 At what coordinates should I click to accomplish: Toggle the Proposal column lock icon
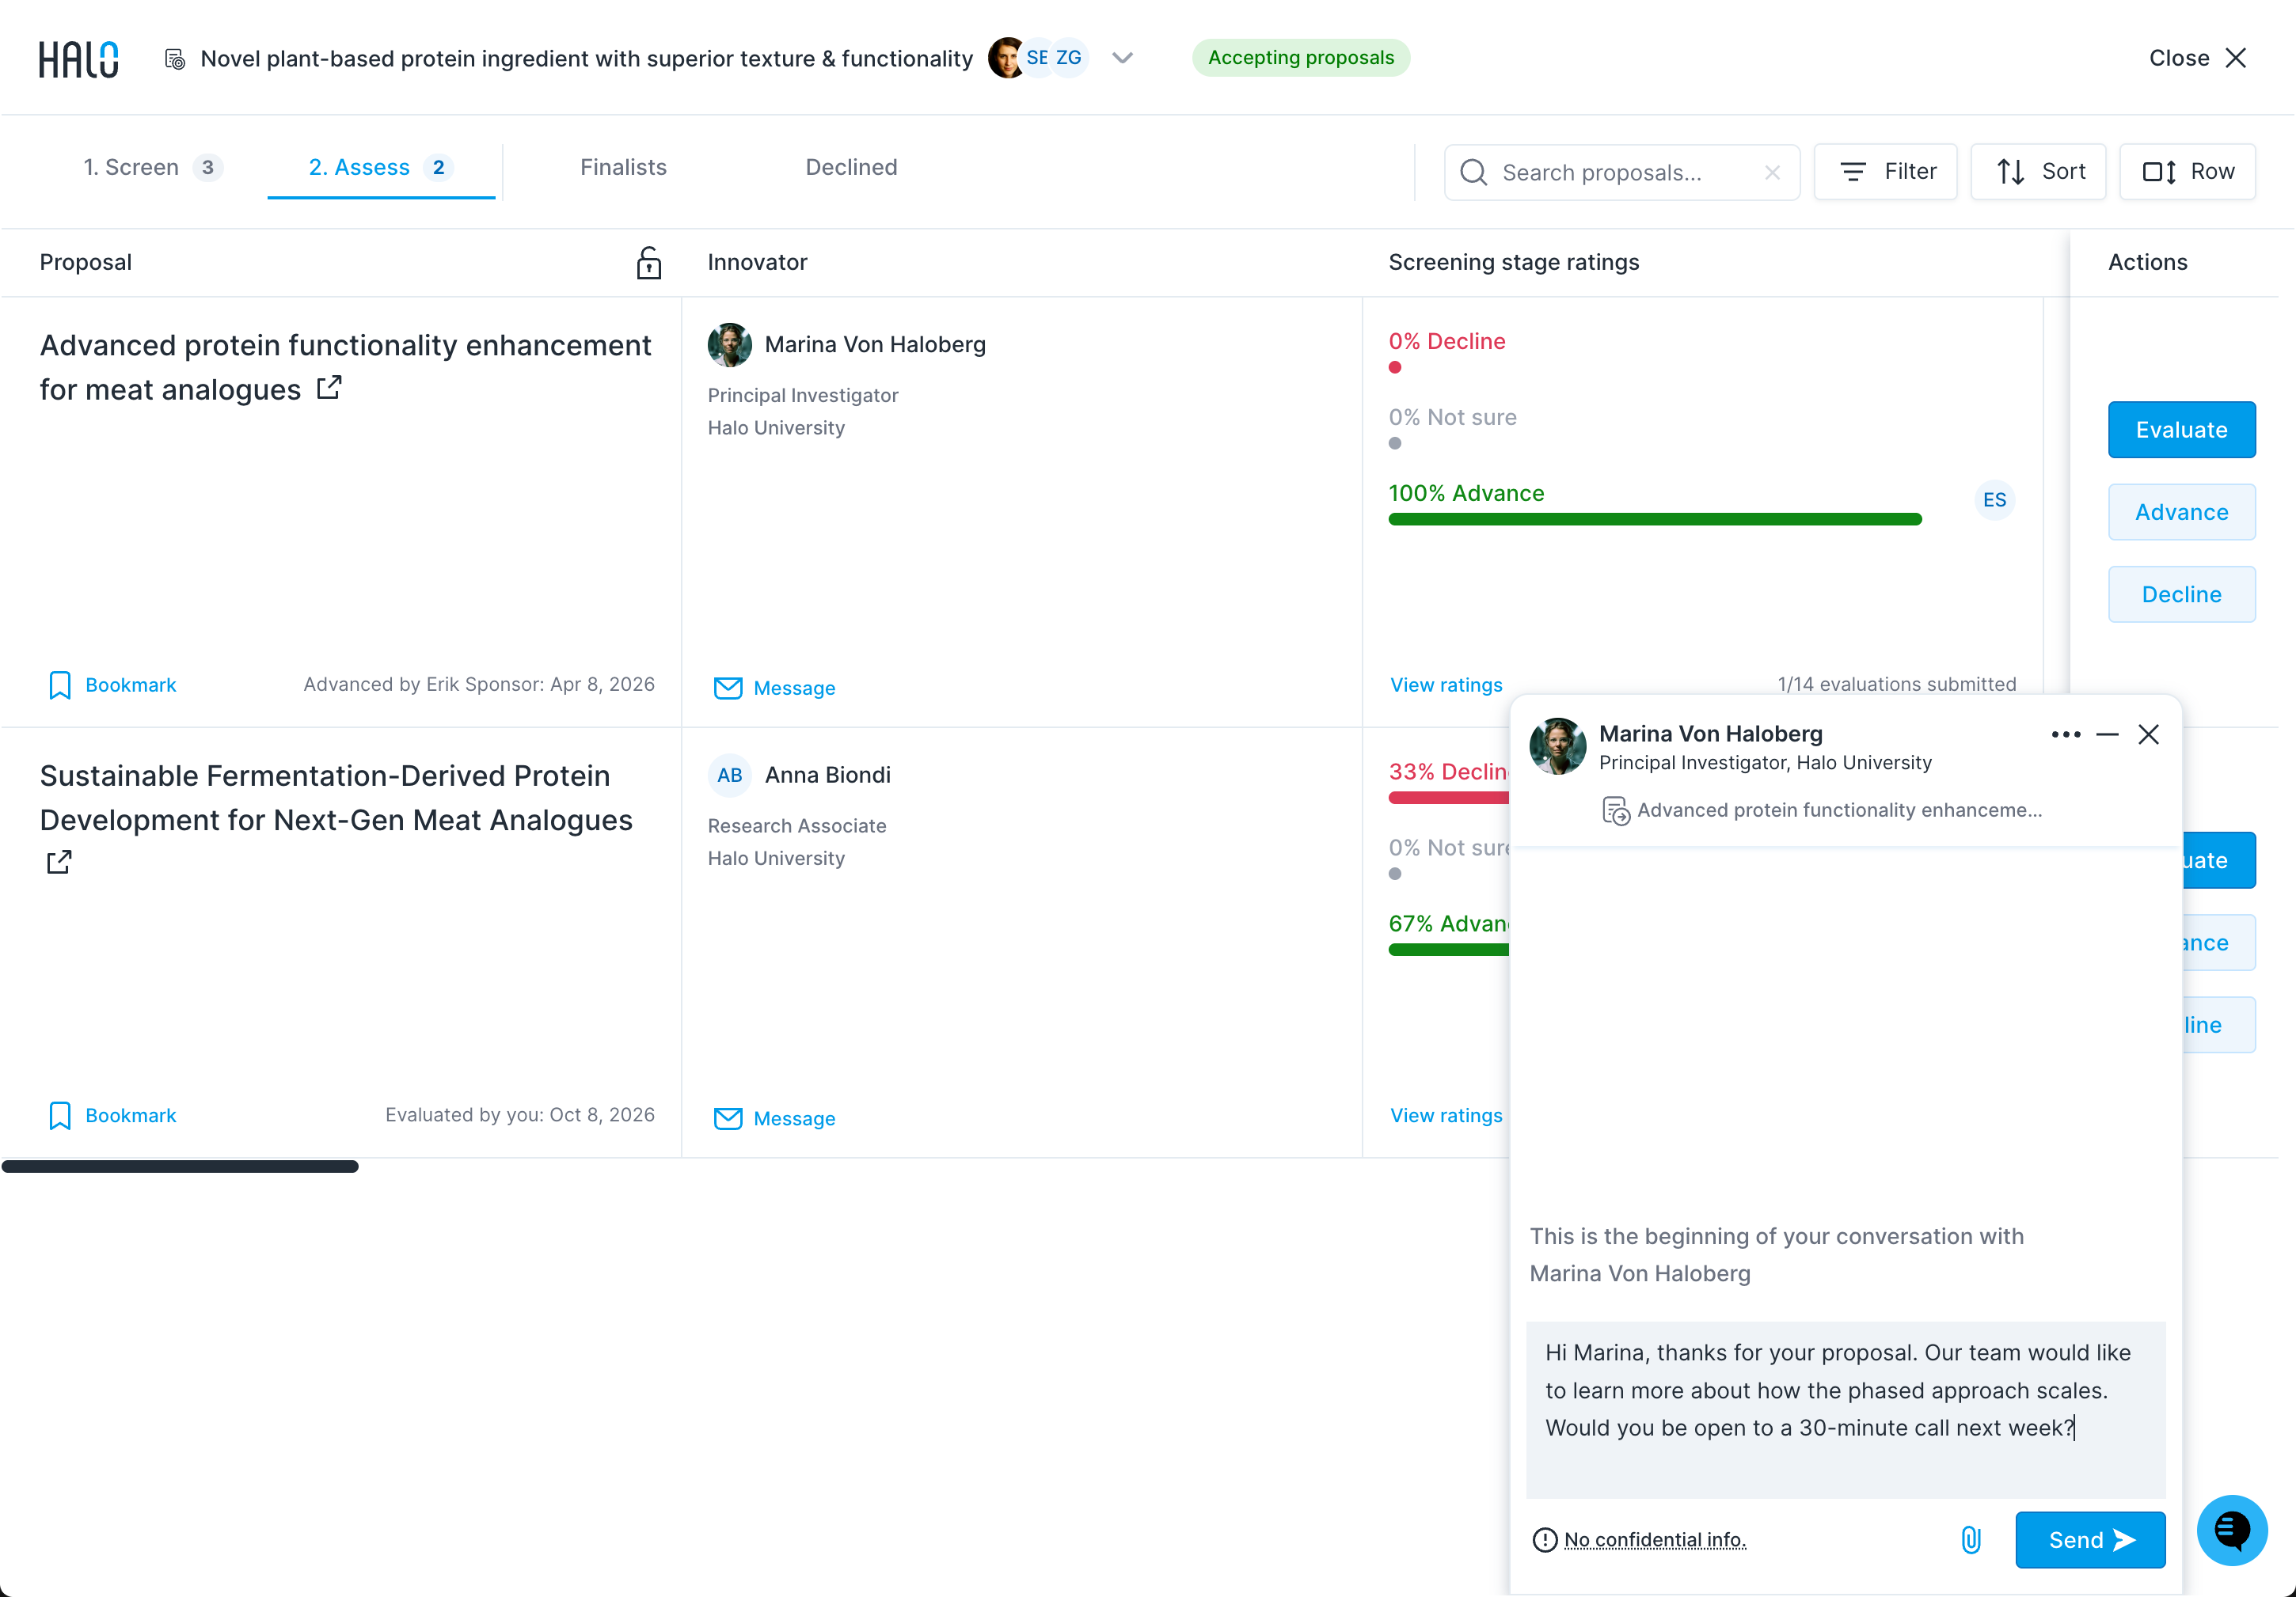(649, 263)
